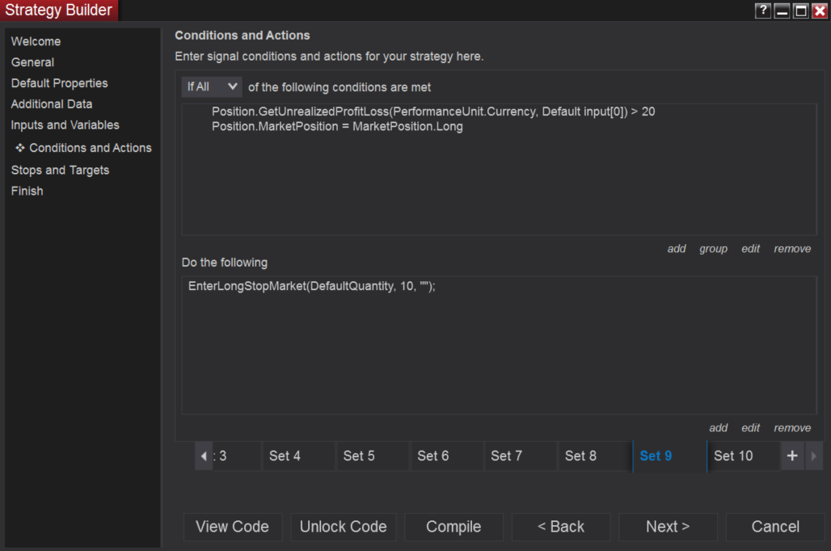831x551 pixels.
Task: Click remove link under actions list
Action: 792,428
